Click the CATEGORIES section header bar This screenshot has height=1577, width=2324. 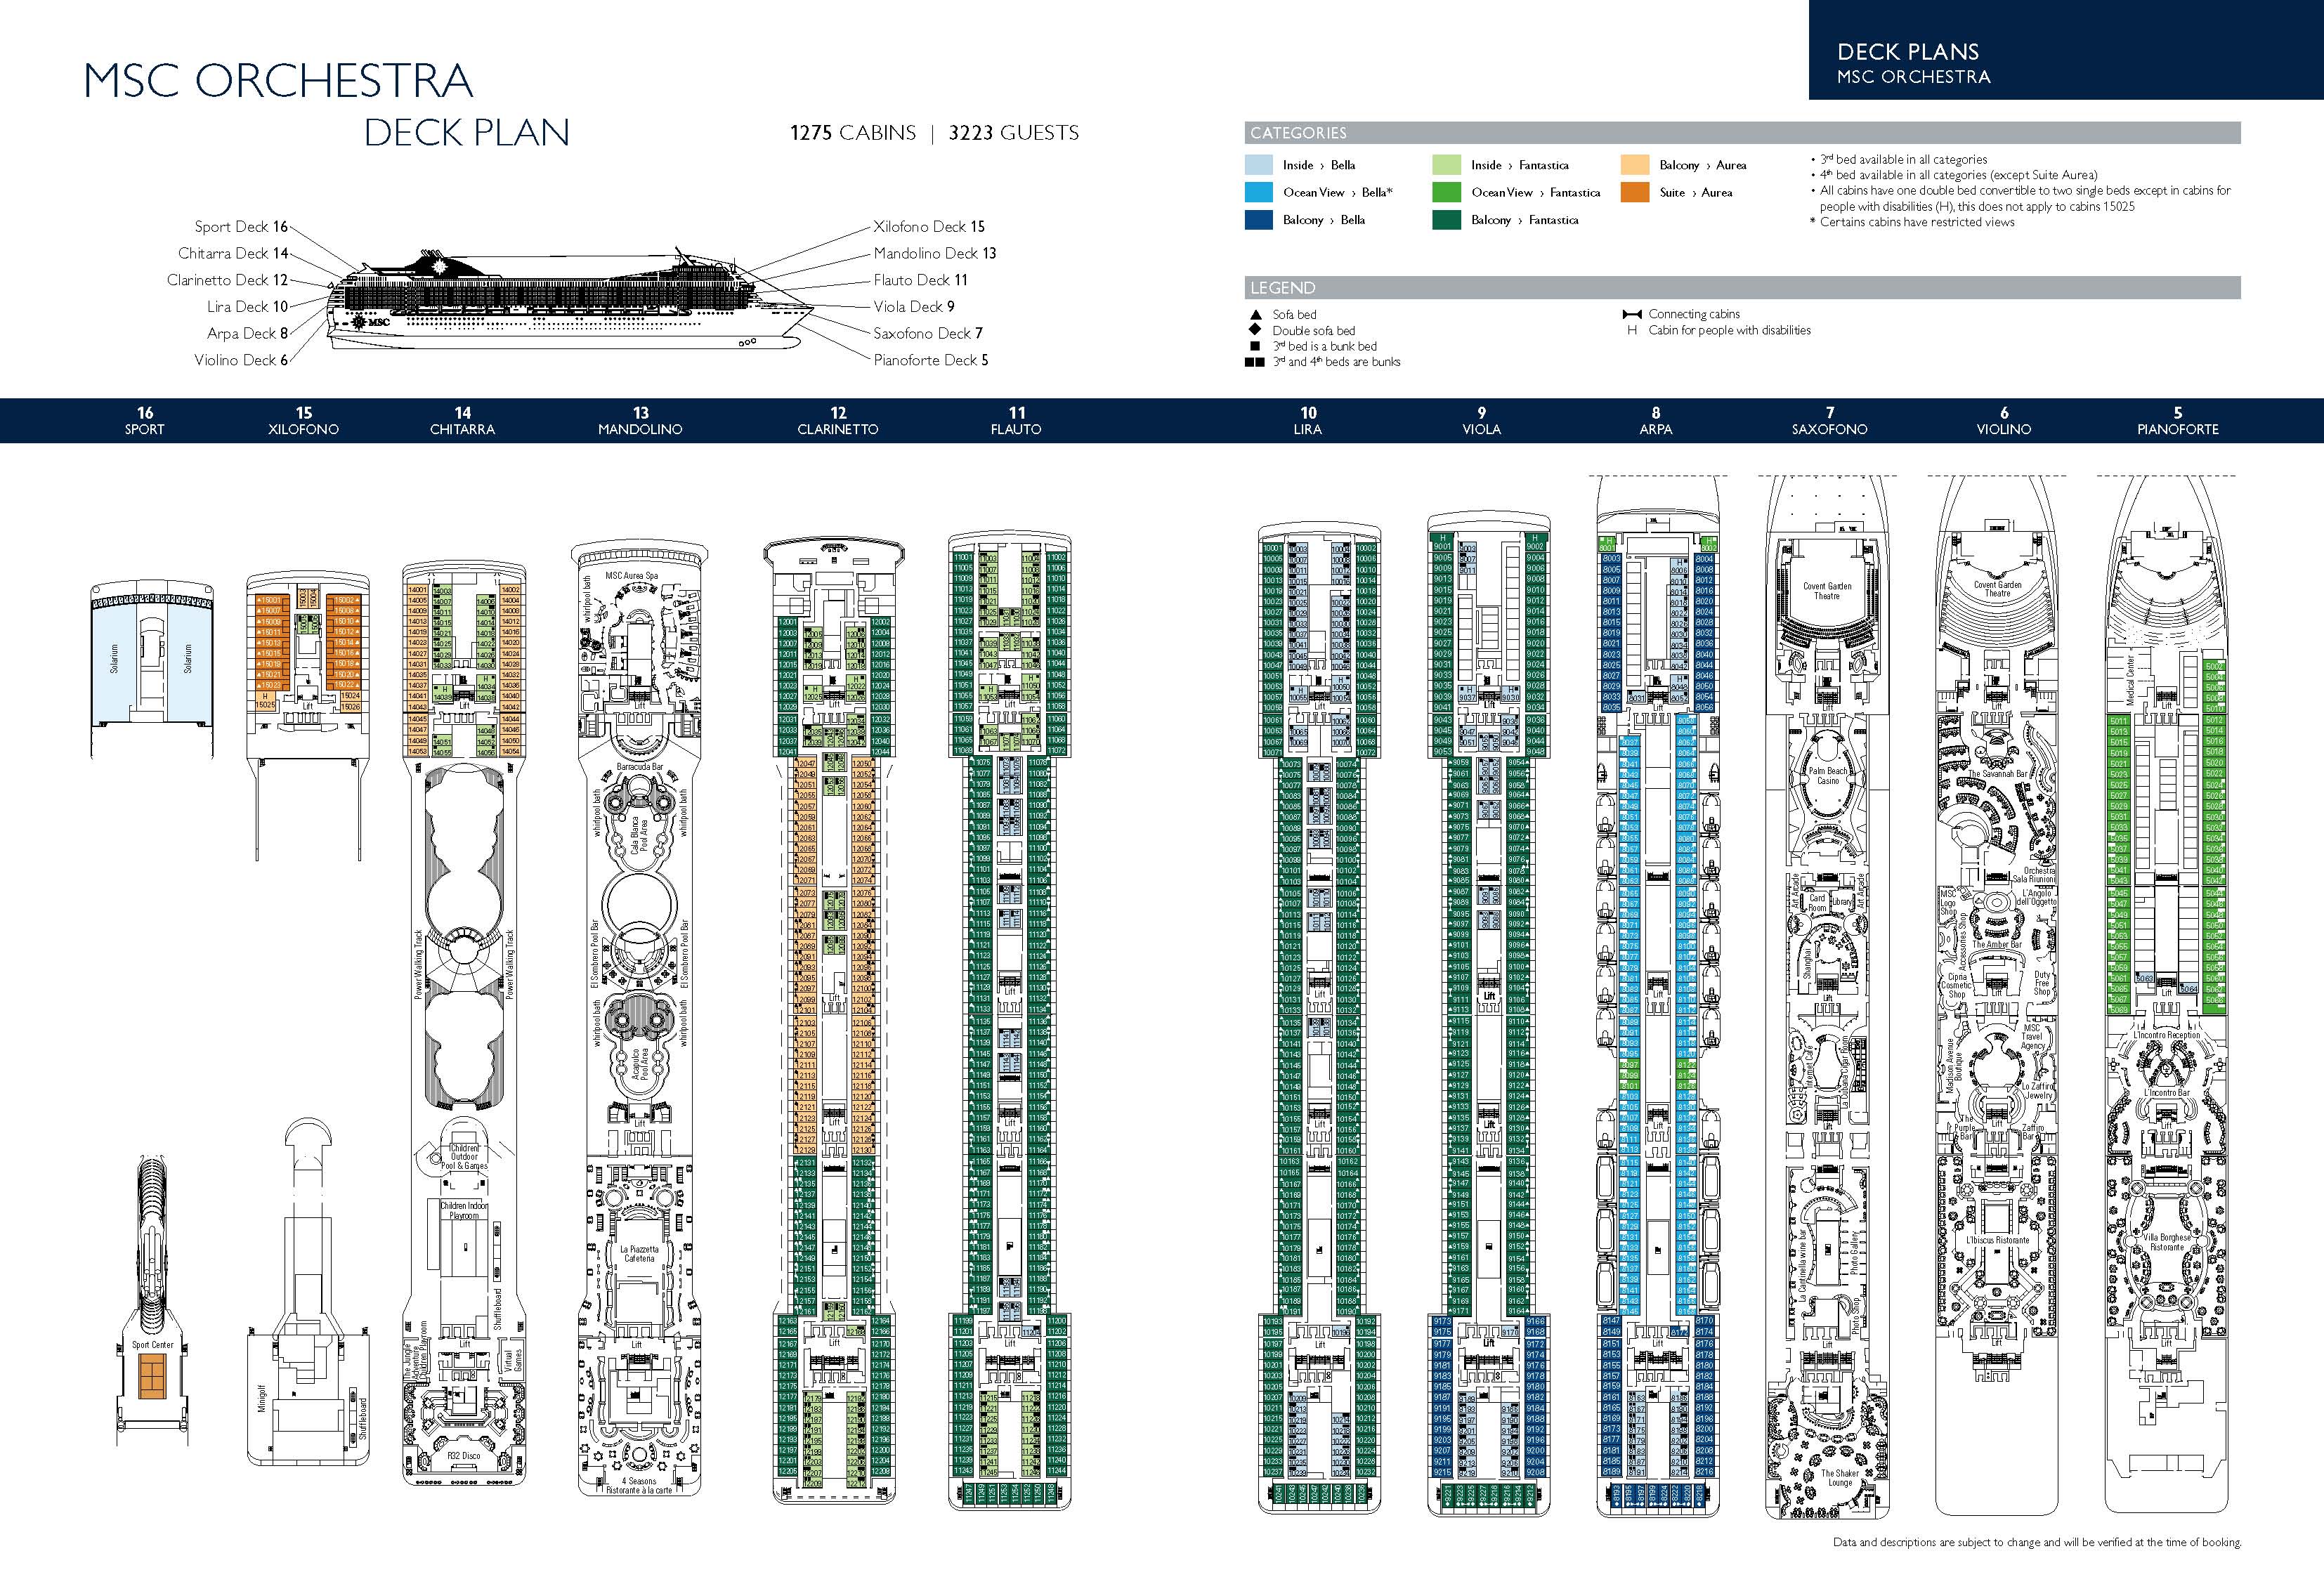[x=1742, y=133]
